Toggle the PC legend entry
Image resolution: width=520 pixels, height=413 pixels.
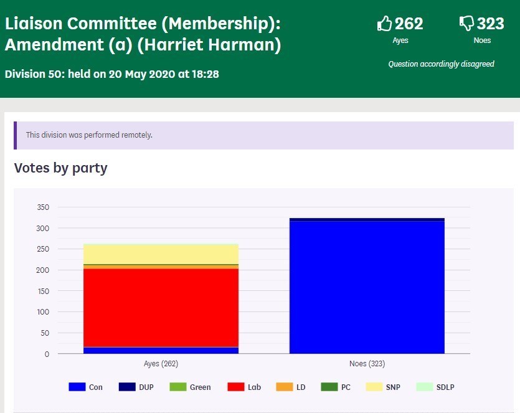point(329,387)
